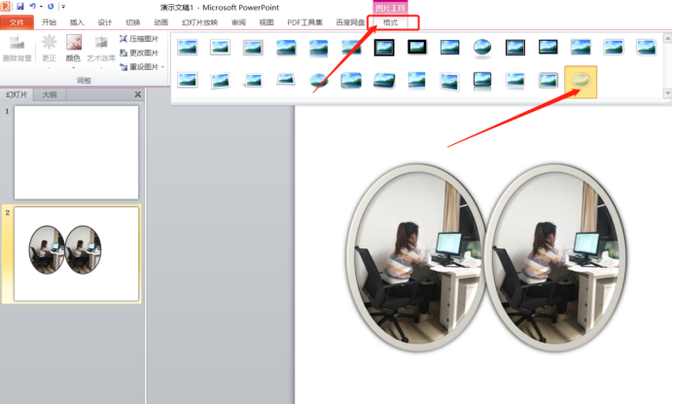Select the 格式 picture tools tab

391,22
